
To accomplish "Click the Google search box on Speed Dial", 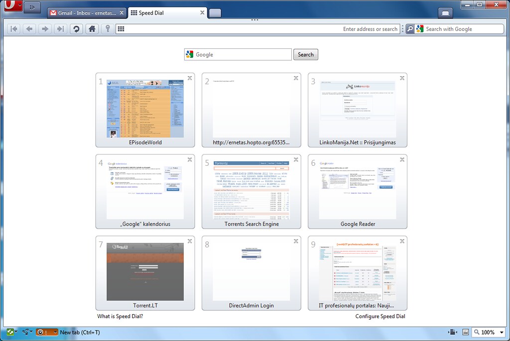I will tap(238, 54).
